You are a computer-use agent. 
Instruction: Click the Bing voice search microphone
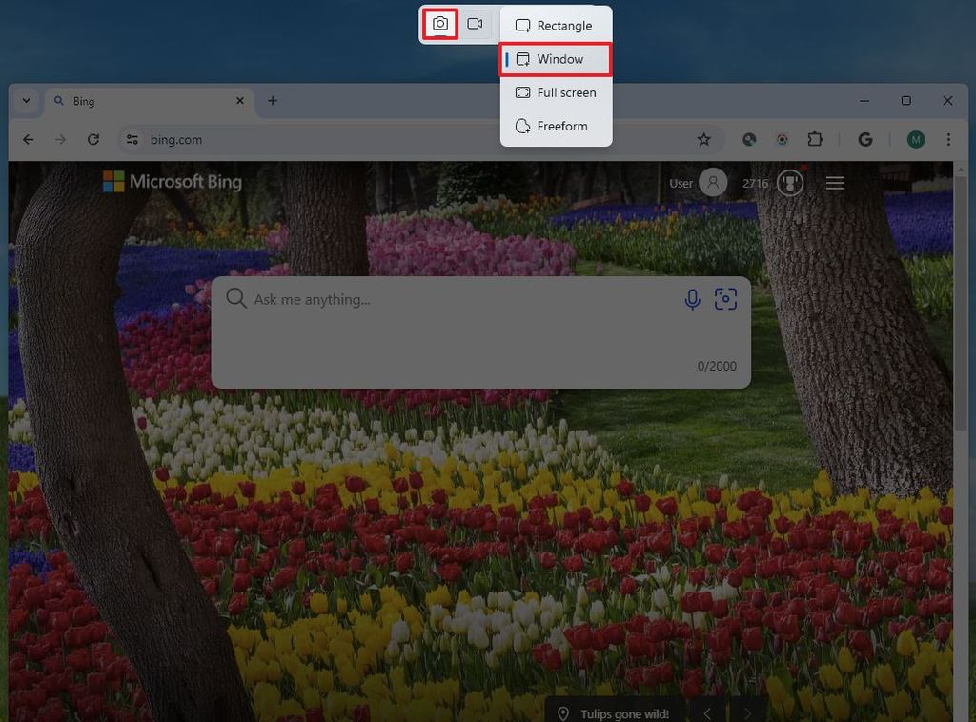coord(692,299)
